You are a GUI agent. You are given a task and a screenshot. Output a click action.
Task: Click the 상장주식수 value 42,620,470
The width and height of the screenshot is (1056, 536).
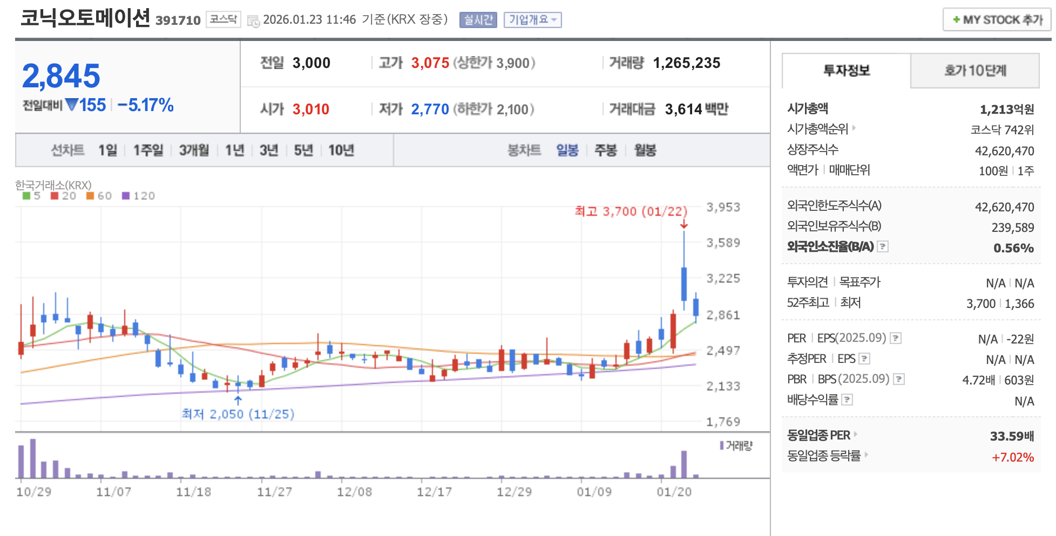click(x=1005, y=151)
